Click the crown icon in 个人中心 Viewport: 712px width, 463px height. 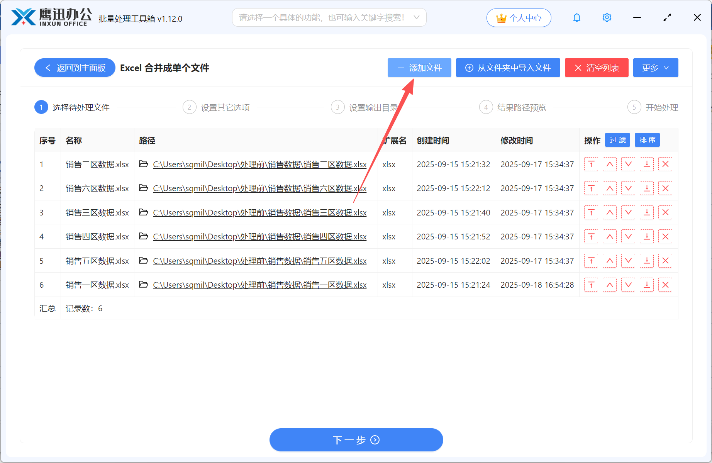[x=501, y=18]
